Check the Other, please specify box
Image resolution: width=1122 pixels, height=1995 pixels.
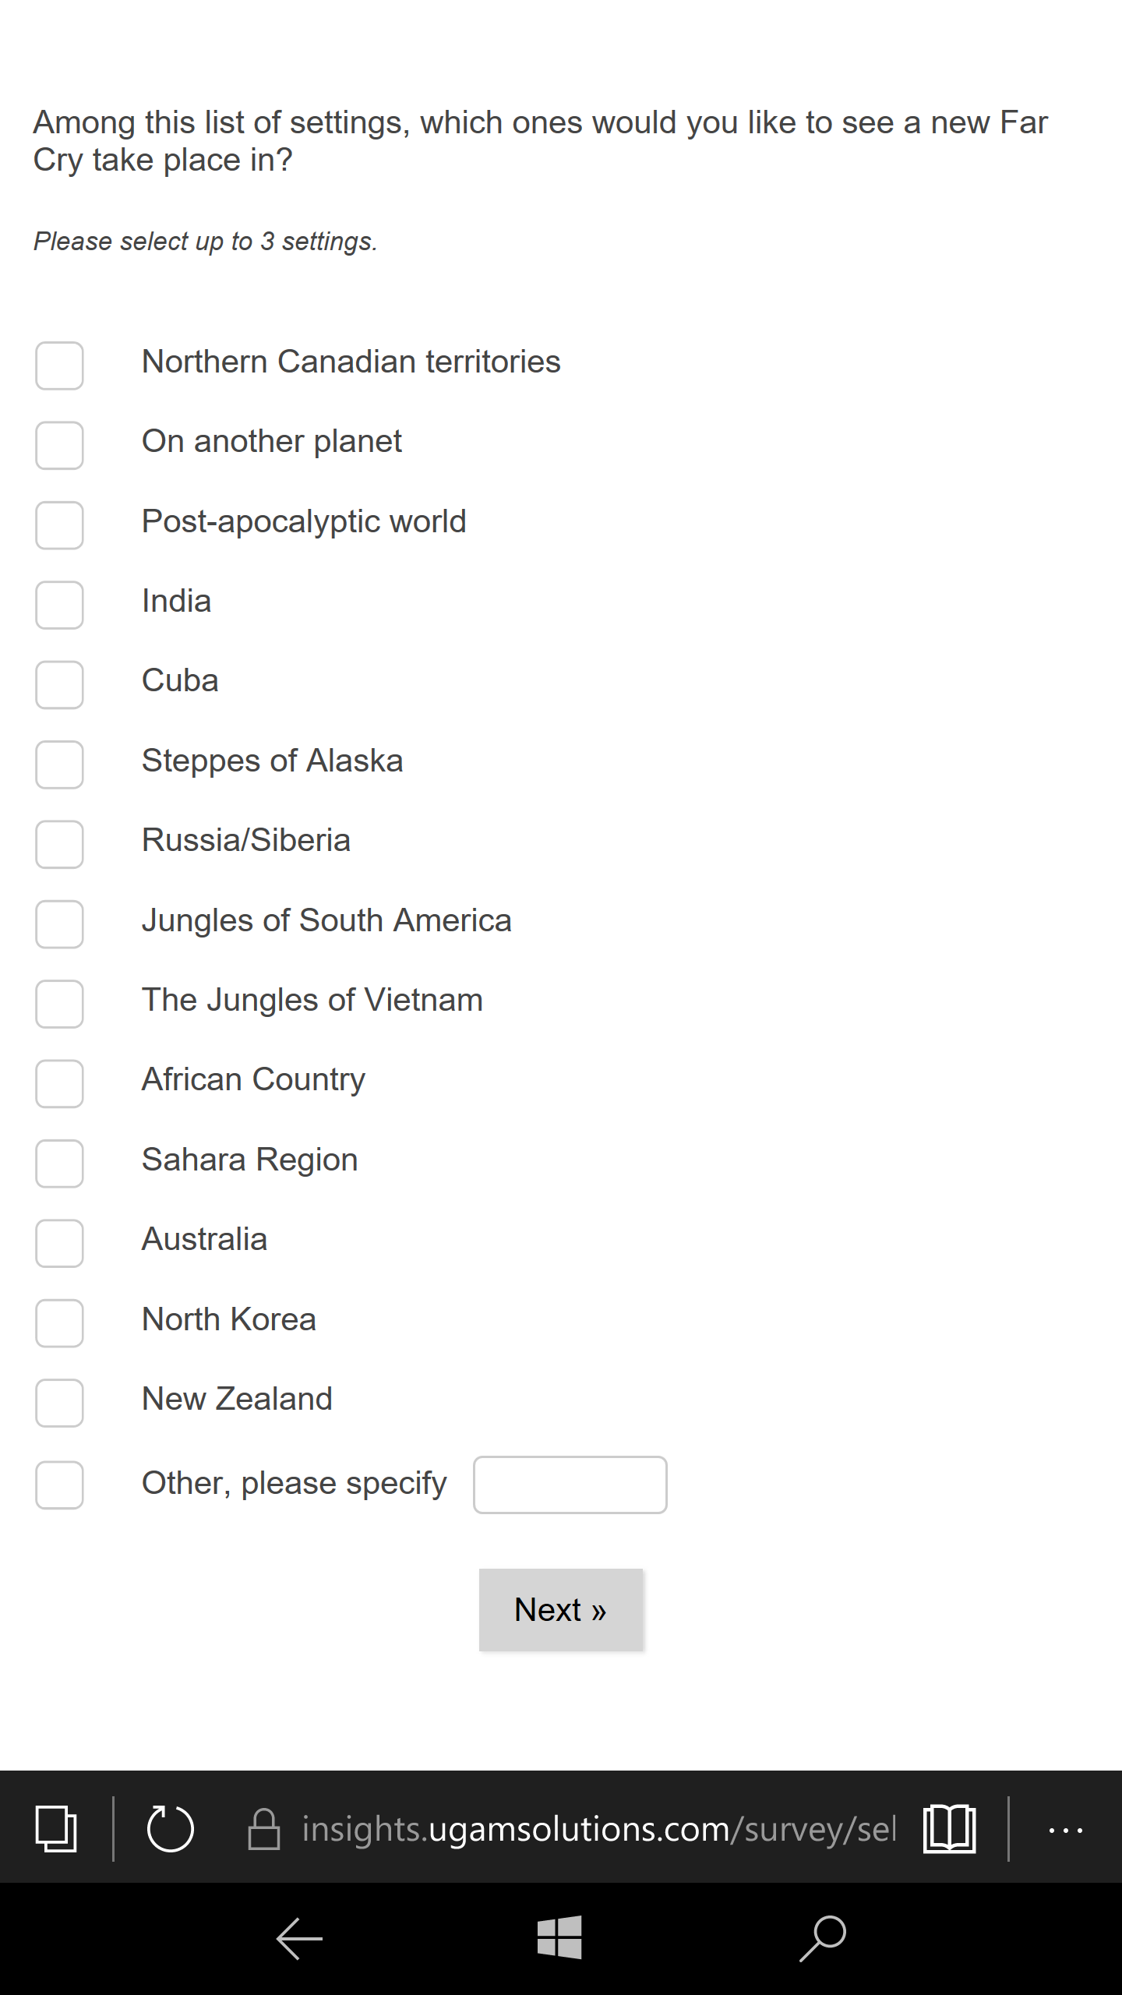[x=59, y=1485]
